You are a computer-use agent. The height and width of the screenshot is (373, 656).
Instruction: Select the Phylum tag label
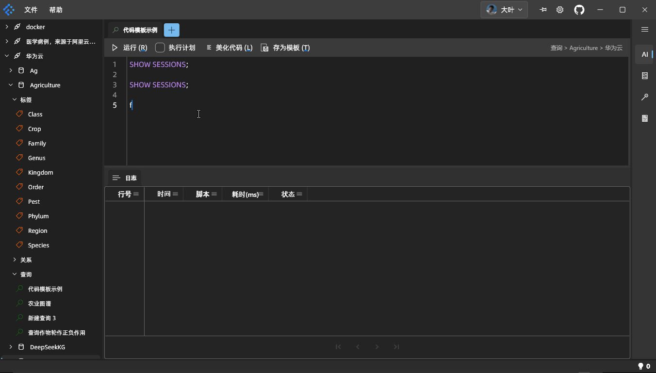point(38,216)
